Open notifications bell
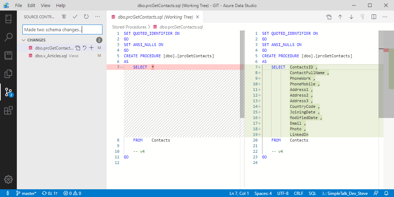This screenshot has height=197, width=394. [387, 193]
